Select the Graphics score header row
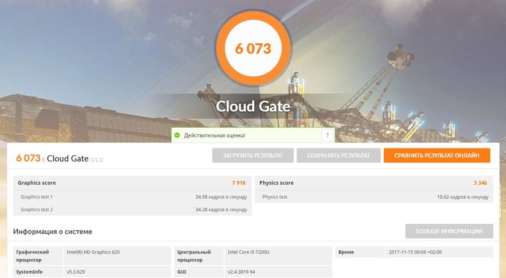506x278 pixels. (132, 183)
